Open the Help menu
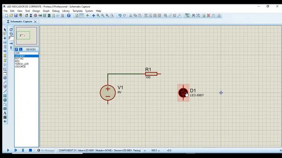 (98, 11)
